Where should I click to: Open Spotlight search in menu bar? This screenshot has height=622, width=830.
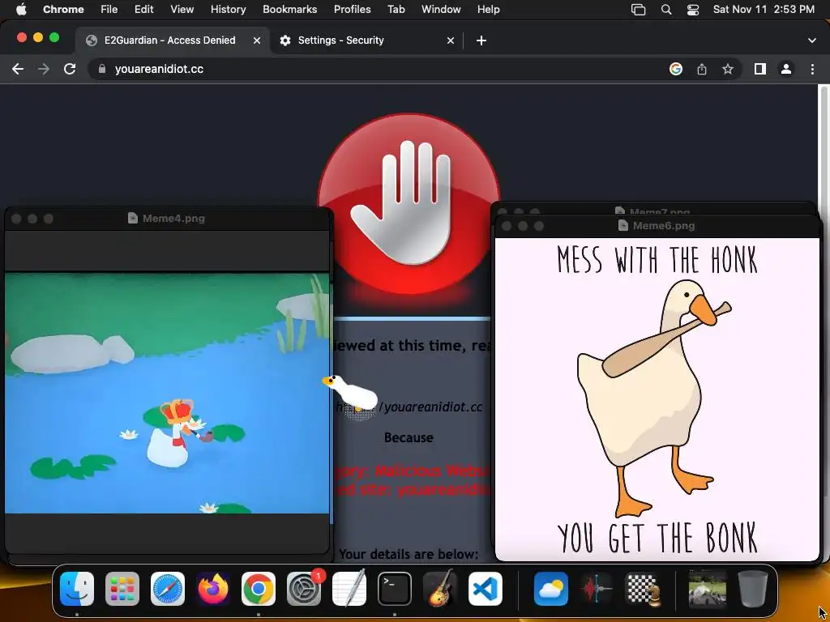click(666, 10)
